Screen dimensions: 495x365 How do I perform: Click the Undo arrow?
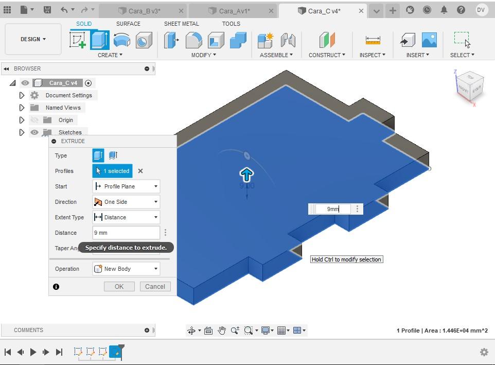click(x=64, y=10)
